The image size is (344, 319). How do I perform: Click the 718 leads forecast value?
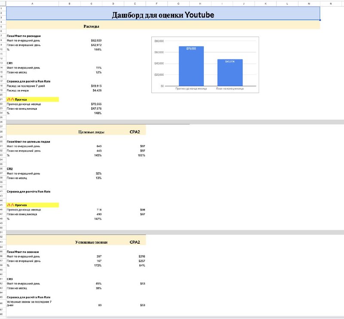[x=99, y=210]
